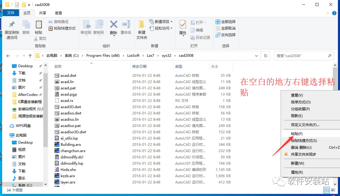Select the Building.arx file
This screenshot has height=196, width=340.
71,145
